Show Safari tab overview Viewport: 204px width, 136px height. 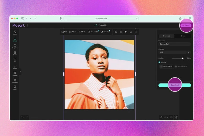tap(190, 18)
